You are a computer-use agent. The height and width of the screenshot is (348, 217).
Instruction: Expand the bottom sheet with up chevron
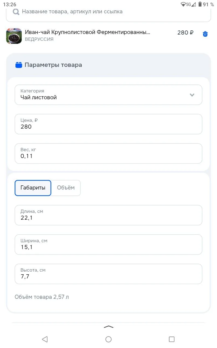click(108, 327)
